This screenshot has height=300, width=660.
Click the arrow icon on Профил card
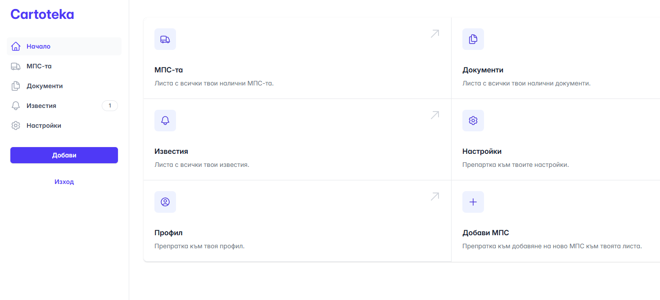point(434,197)
